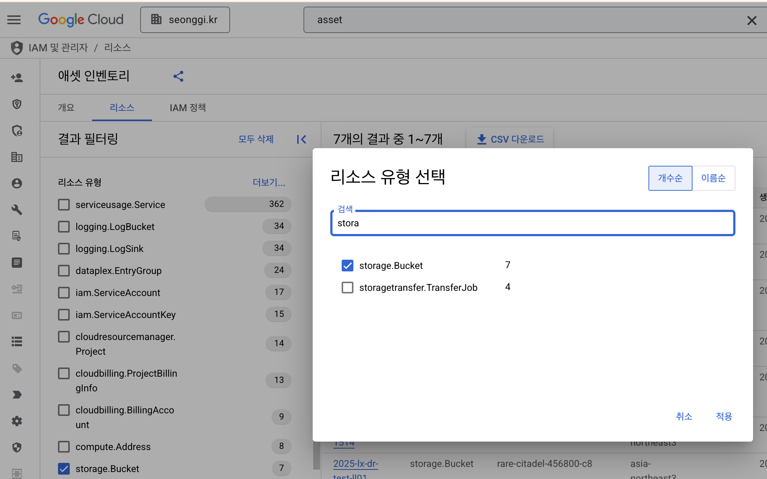Check storagetransfer.TransferJob option
The image size is (767, 479).
point(347,288)
